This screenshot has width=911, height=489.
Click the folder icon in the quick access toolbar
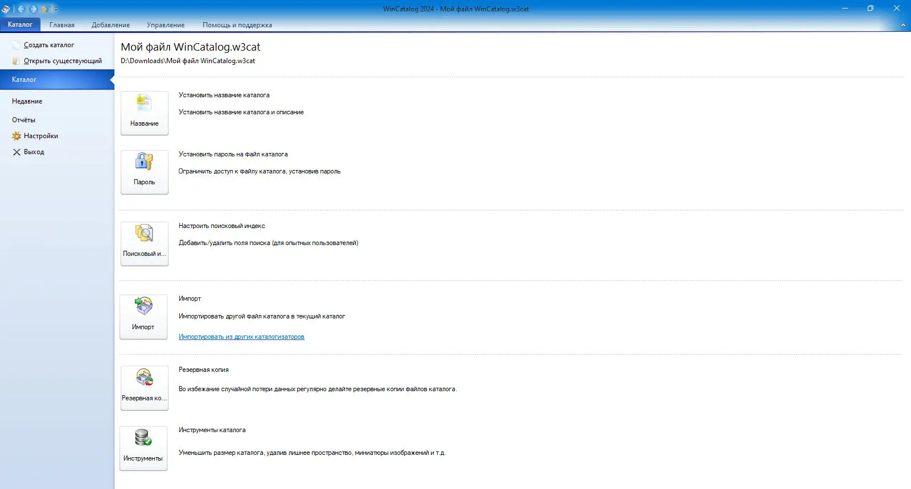point(45,9)
